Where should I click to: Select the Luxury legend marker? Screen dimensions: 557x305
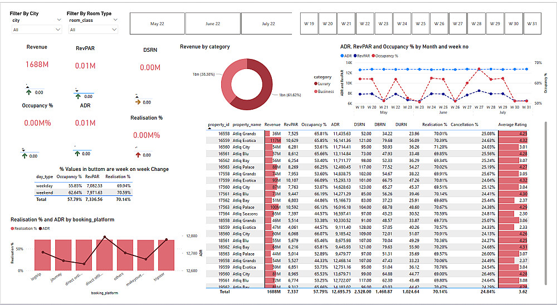(x=316, y=84)
